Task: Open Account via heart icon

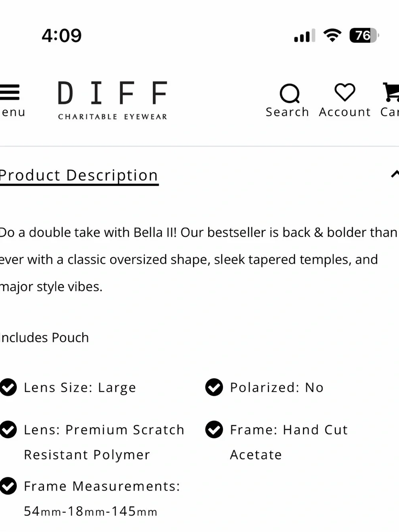Action: pos(345,92)
